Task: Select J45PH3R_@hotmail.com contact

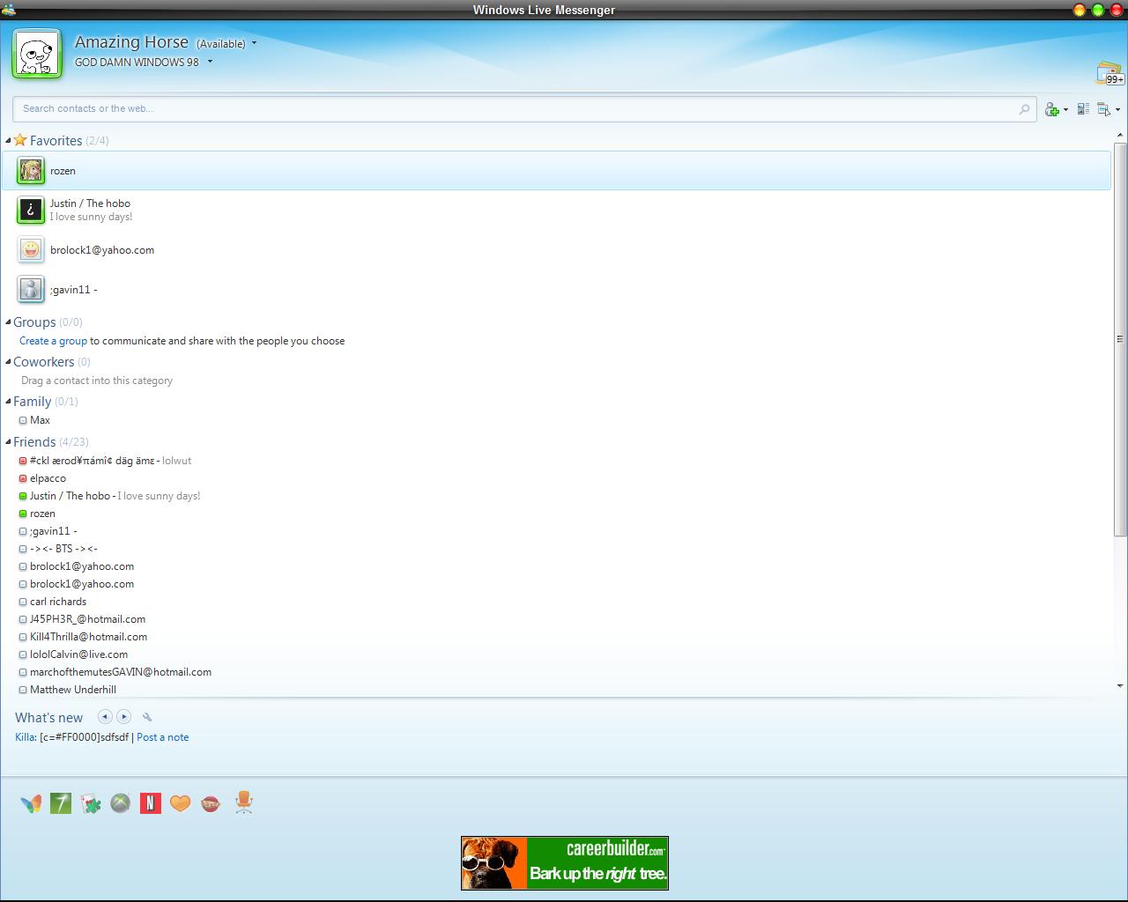Action: tap(87, 619)
